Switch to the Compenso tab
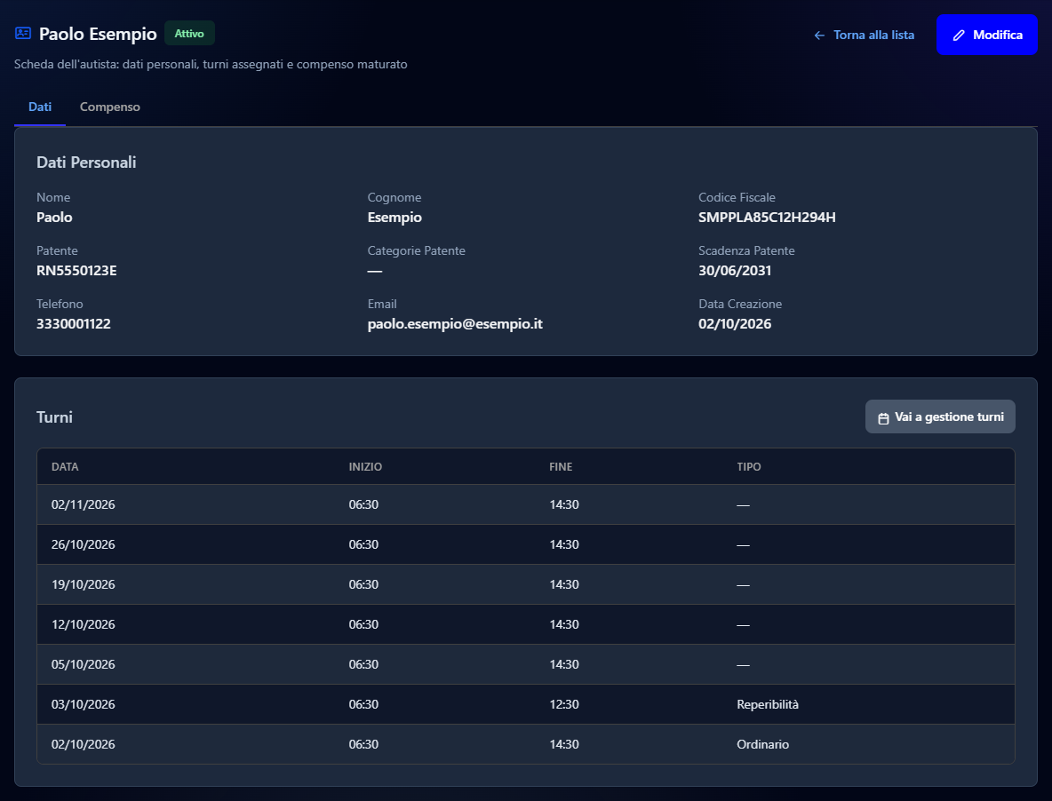The width and height of the screenshot is (1052, 801). click(110, 107)
